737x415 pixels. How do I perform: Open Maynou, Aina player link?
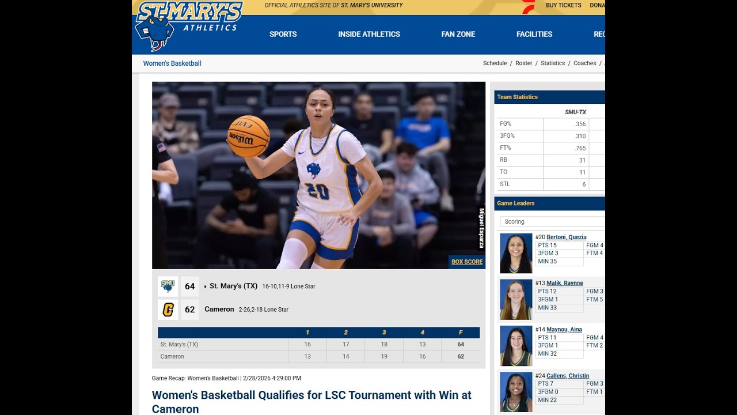click(x=564, y=329)
